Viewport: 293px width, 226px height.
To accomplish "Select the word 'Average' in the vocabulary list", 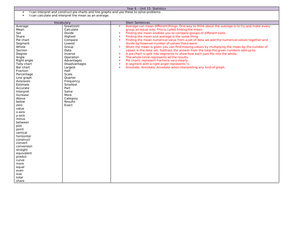I will pyautogui.click(x=22, y=26).
